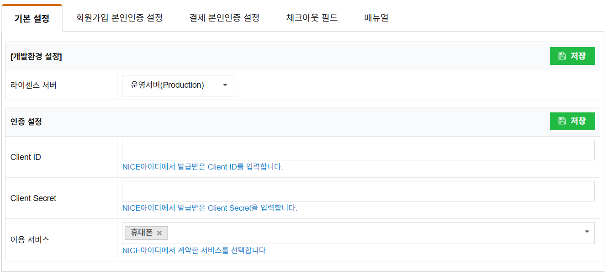Open the 라이센스 서버 dropdown showing 운영서버(Production)
The height and width of the screenshot is (276, 608).
[174, 85]
